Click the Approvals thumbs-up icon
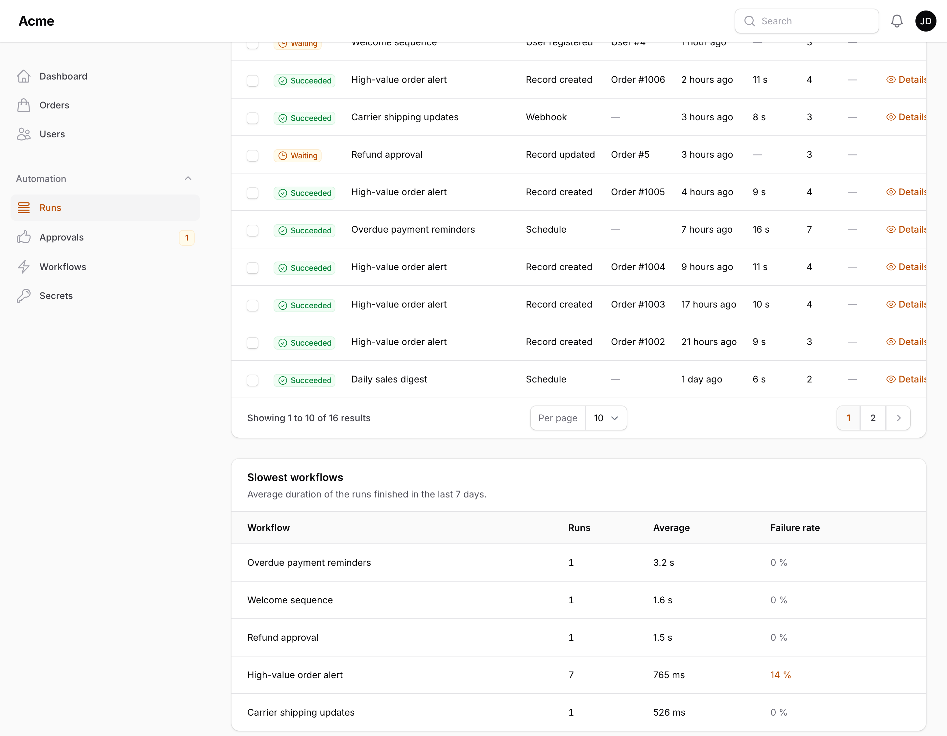 (24, 237)
